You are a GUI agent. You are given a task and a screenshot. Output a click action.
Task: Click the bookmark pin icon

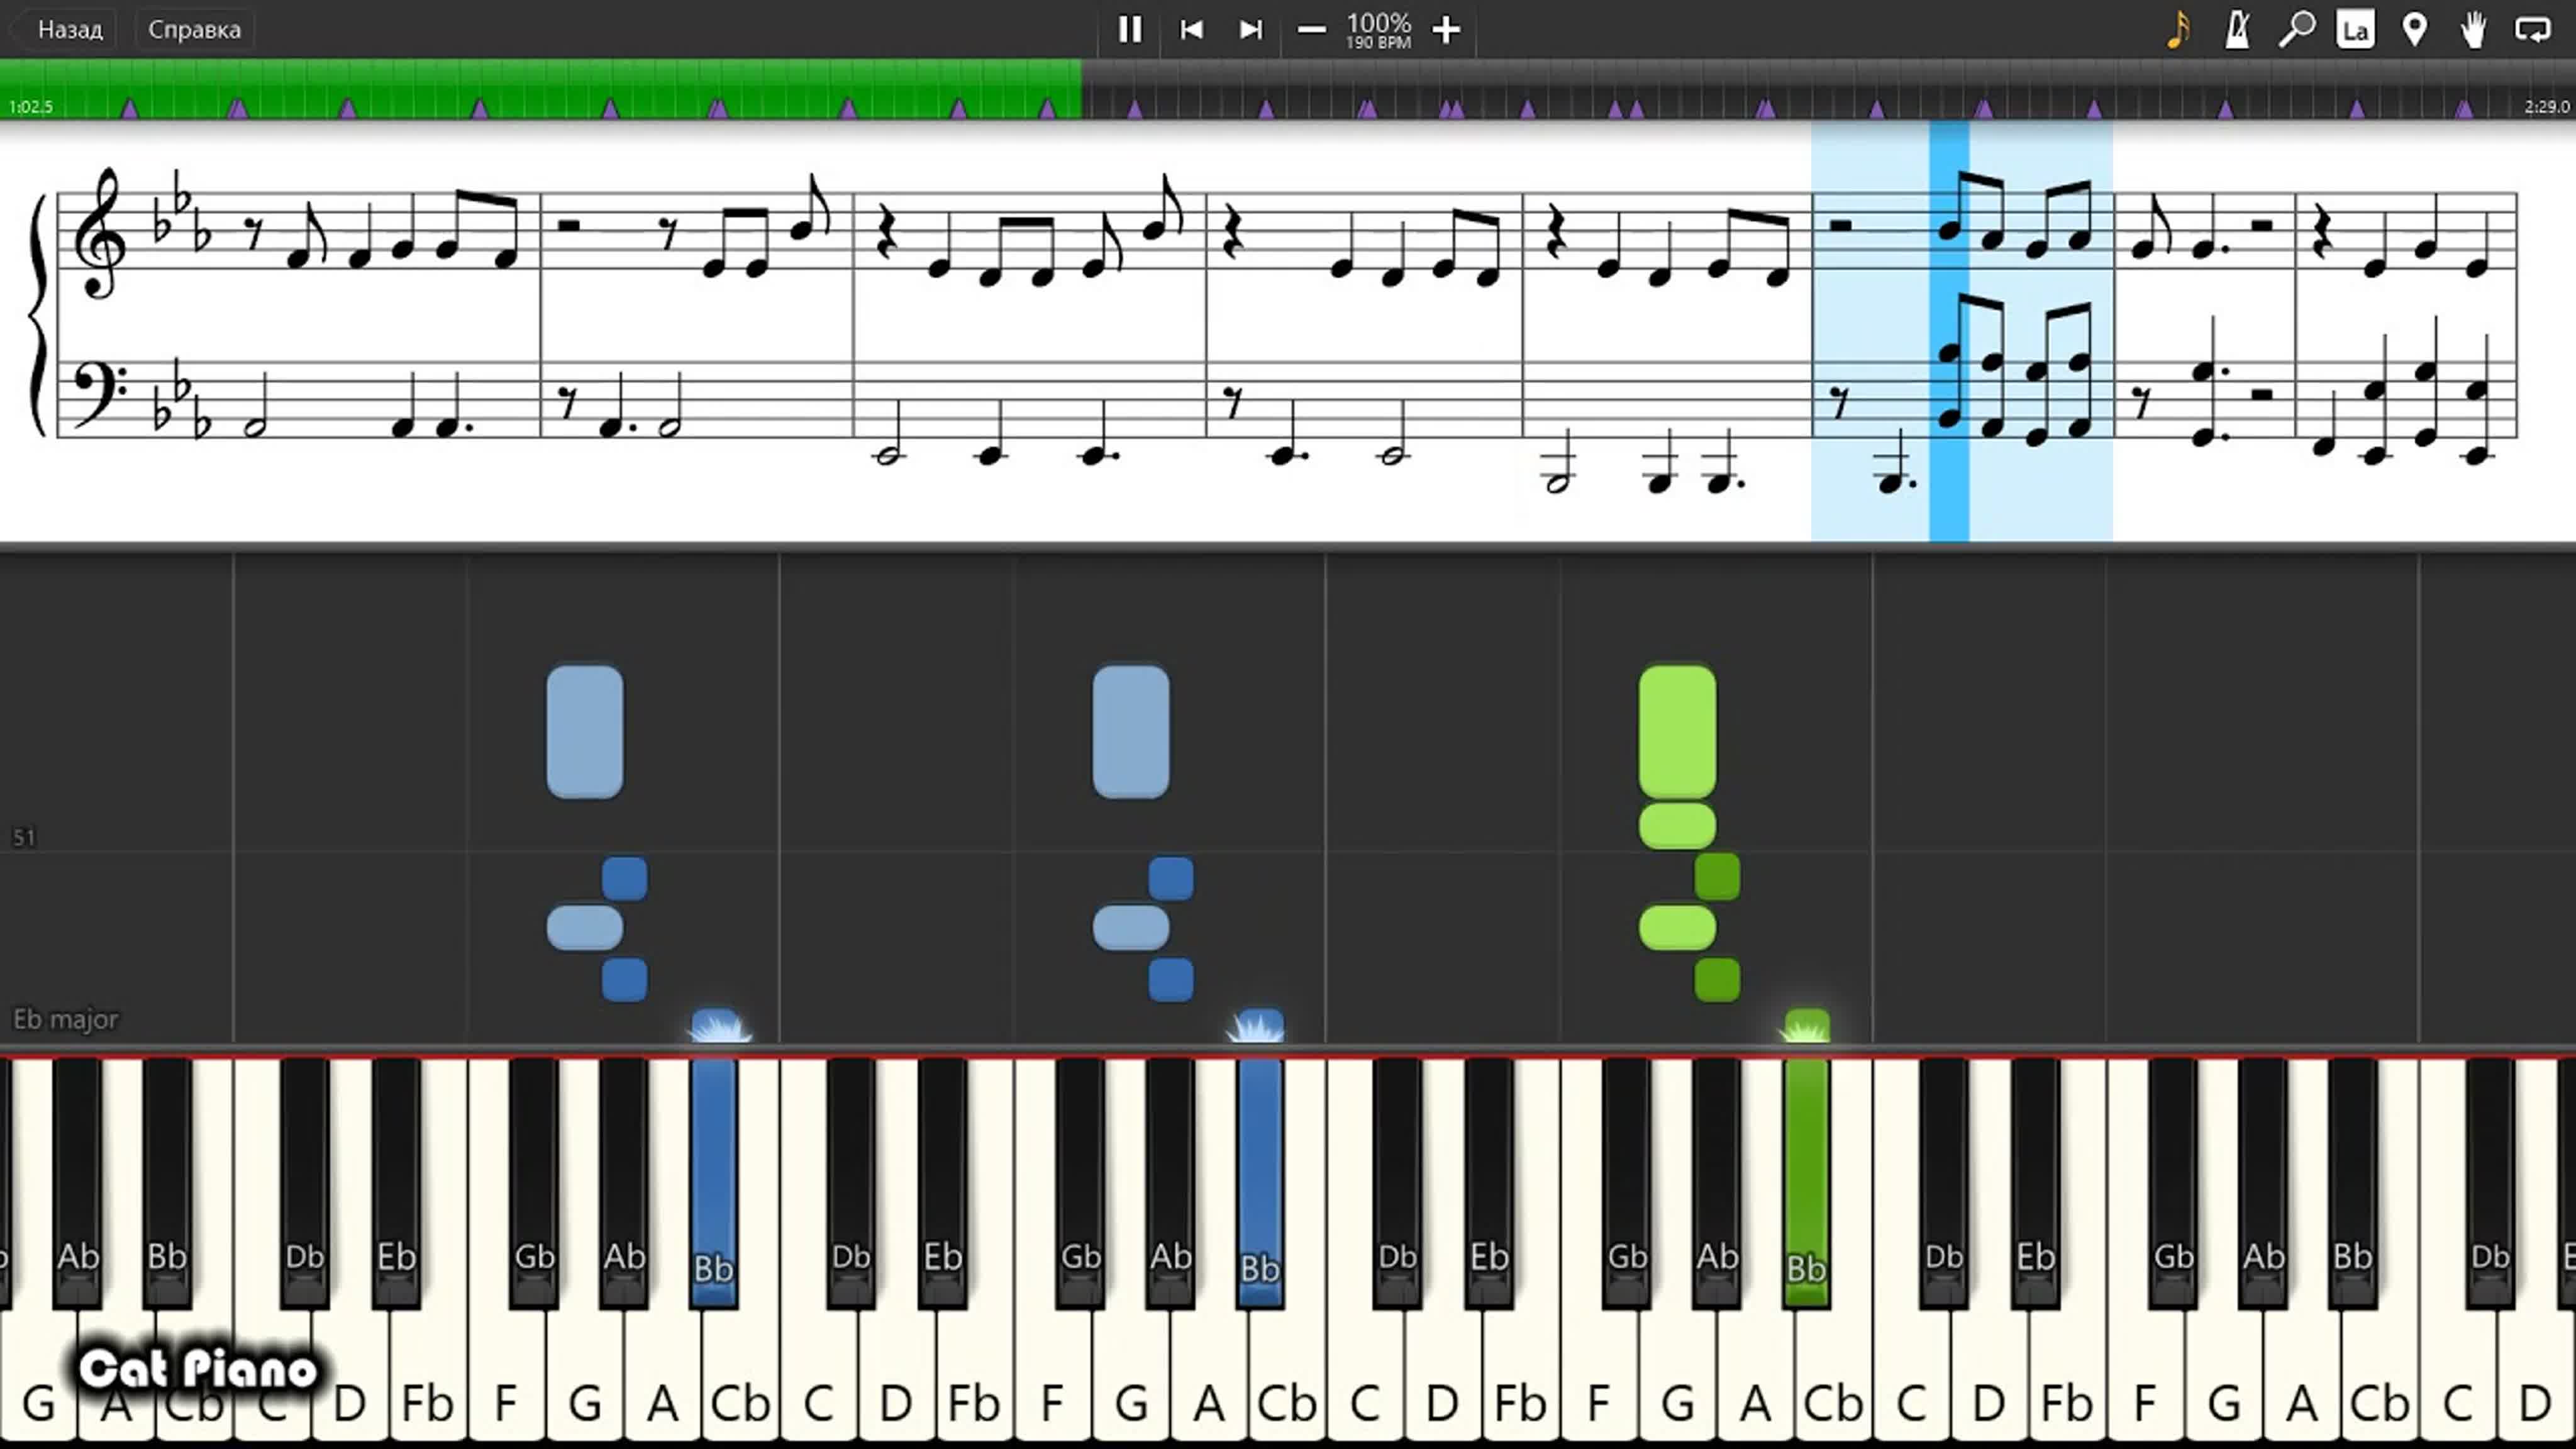[x=2414, y=29]
